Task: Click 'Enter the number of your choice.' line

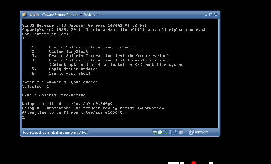Action: [61, 82]
